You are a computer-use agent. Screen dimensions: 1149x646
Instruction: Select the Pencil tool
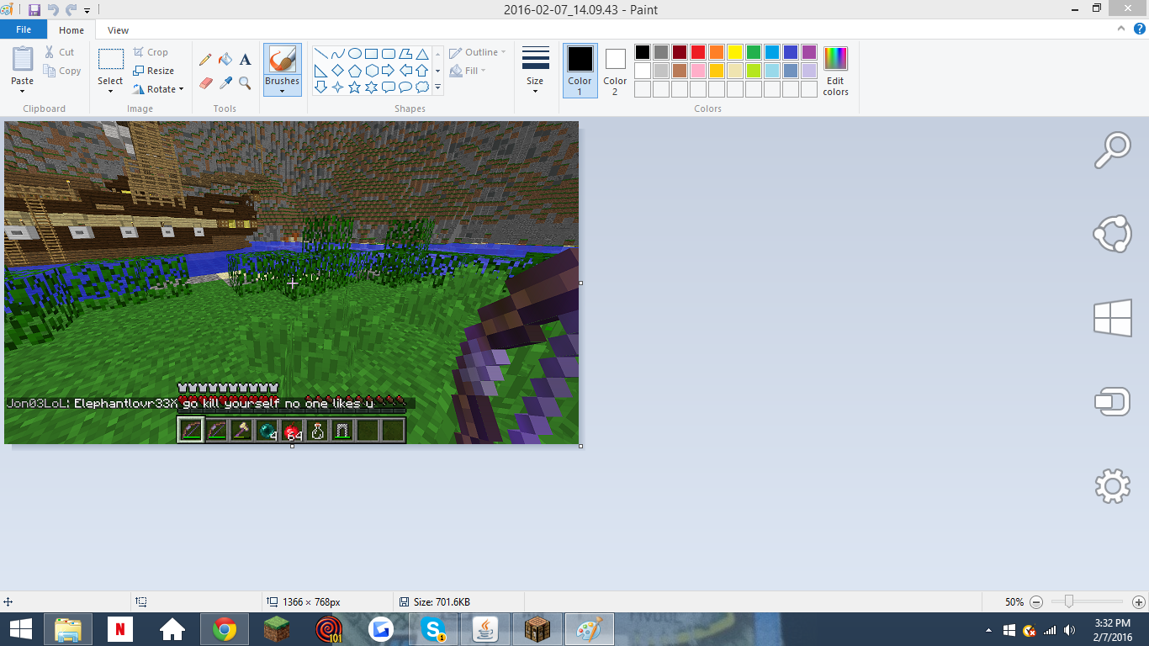point(205,60)
